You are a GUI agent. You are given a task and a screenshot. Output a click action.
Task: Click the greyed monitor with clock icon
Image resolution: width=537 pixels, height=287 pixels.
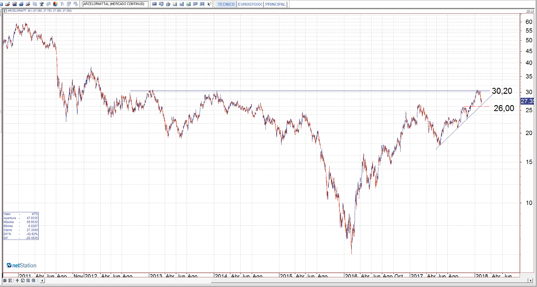[x=76, y=4]
